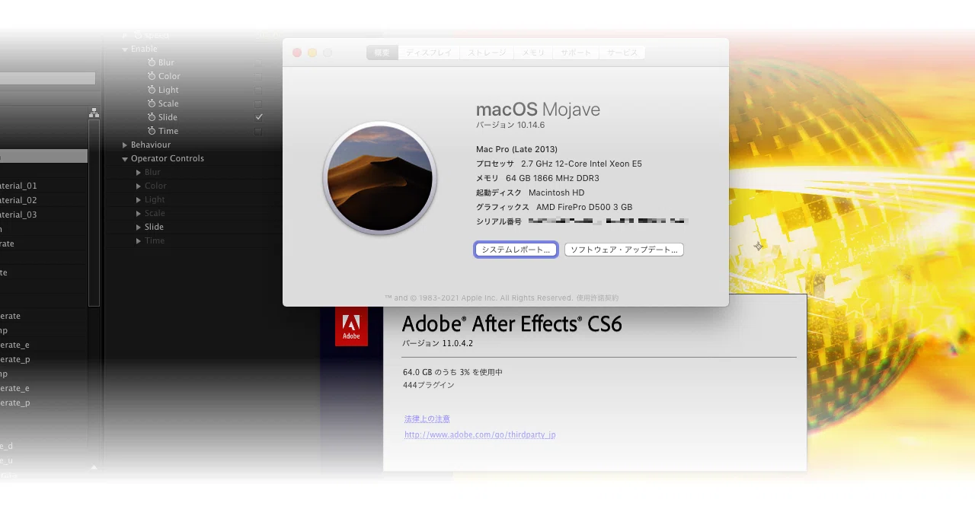
Task: Open the project flowchart view icon
Action: coord(94,113)
